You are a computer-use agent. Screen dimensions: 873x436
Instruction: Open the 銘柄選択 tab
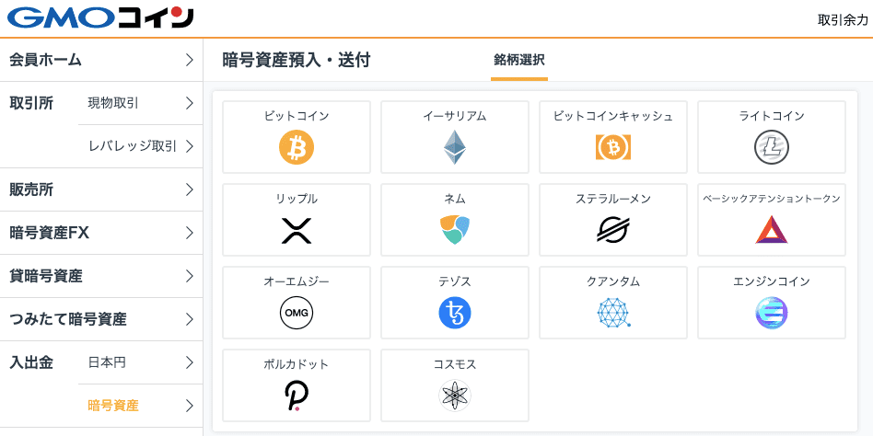(518, 60)
